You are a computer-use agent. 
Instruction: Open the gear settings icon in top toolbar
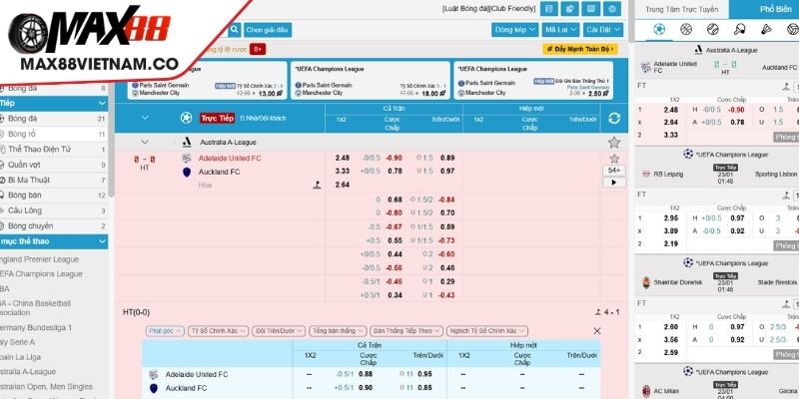[x=612, y=9]
